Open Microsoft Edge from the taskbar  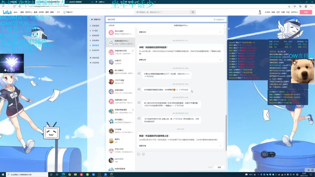(x=63, y=175)
